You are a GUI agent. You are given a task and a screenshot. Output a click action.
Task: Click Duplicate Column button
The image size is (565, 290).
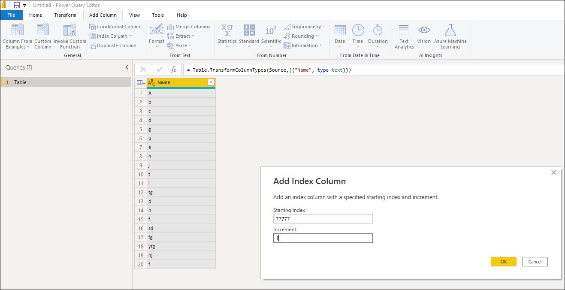click(x=113, y=45)
